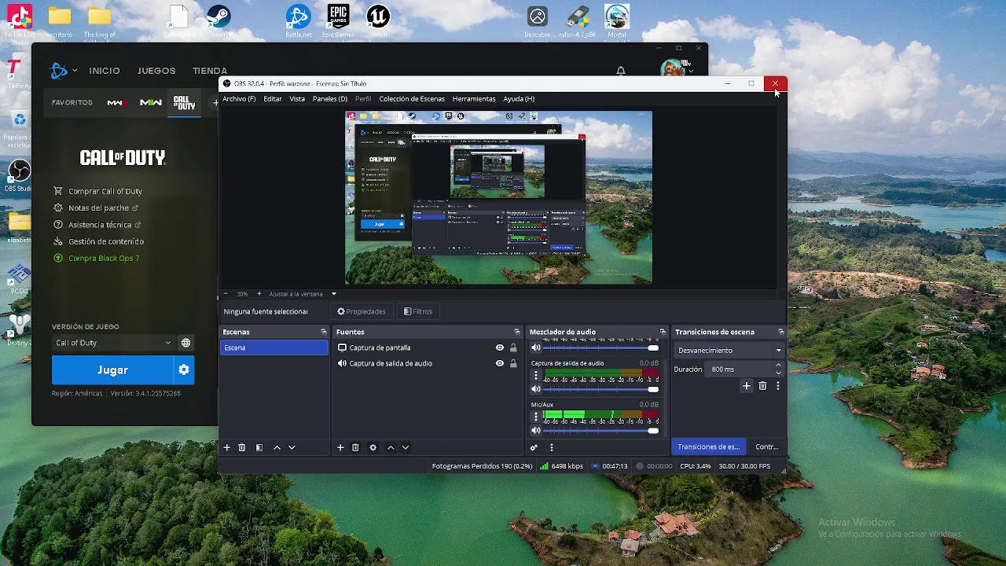Undock the Transiciones de escena panel

[x=780, y=332]
